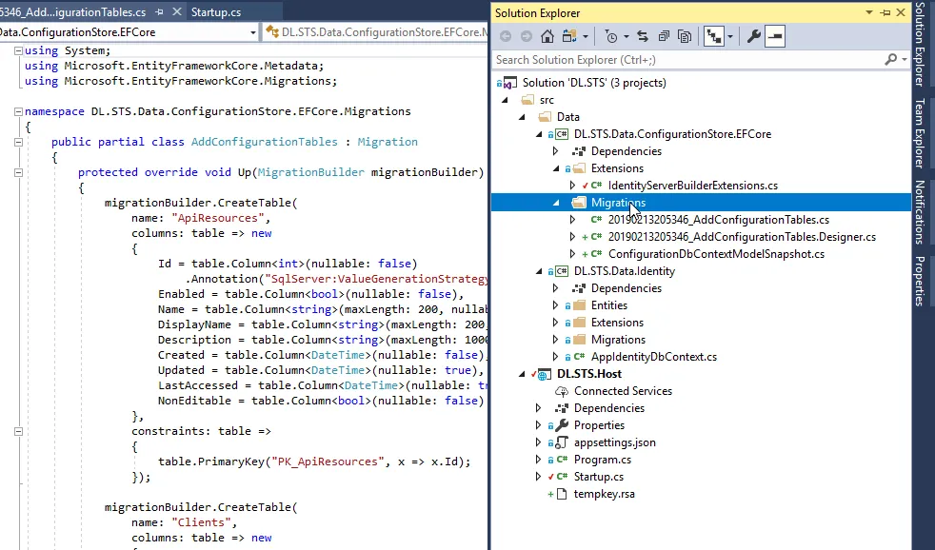Collapse the selected Migrations folder arrow
The width and height of the screenshot is (935, 550).
(x=556, y=204)
